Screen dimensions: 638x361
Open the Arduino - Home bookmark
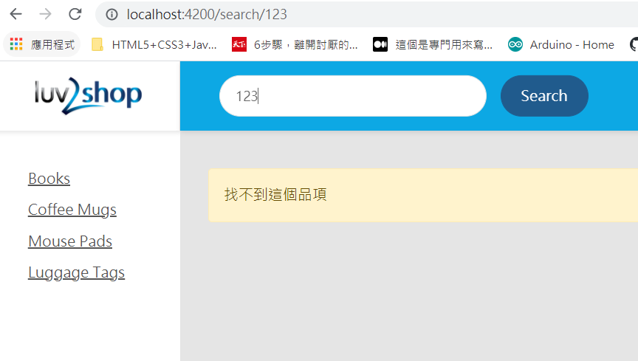pos(560,44)
